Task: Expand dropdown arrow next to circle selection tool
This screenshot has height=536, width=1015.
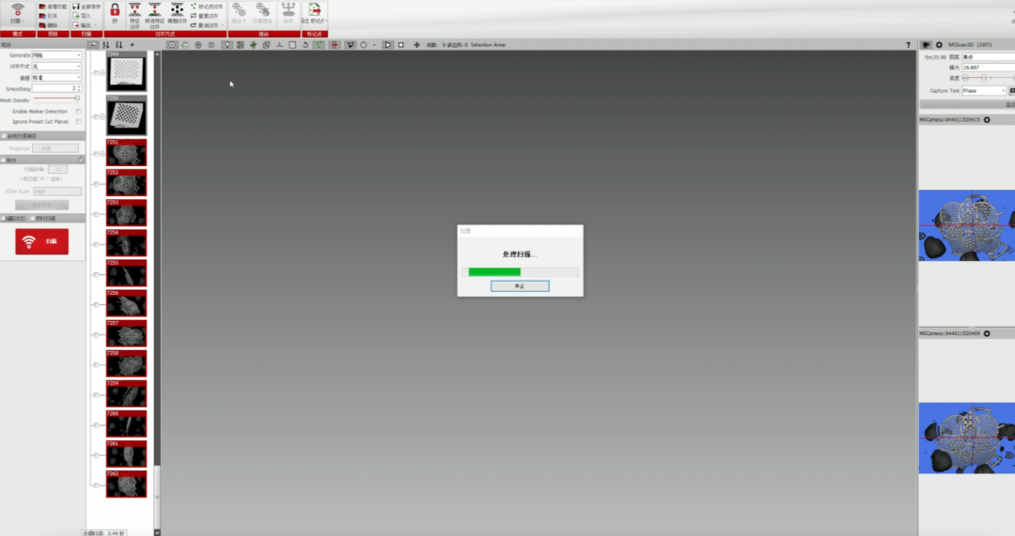Action: [x=374, y=45]
